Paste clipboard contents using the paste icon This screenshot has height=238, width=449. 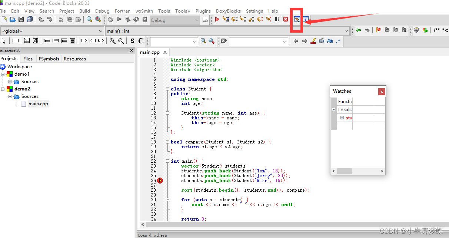pyautogui.click(x=78, y=19)
